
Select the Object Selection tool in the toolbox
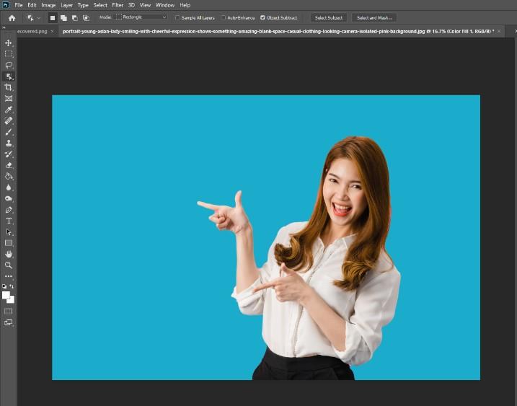point(9,76)
